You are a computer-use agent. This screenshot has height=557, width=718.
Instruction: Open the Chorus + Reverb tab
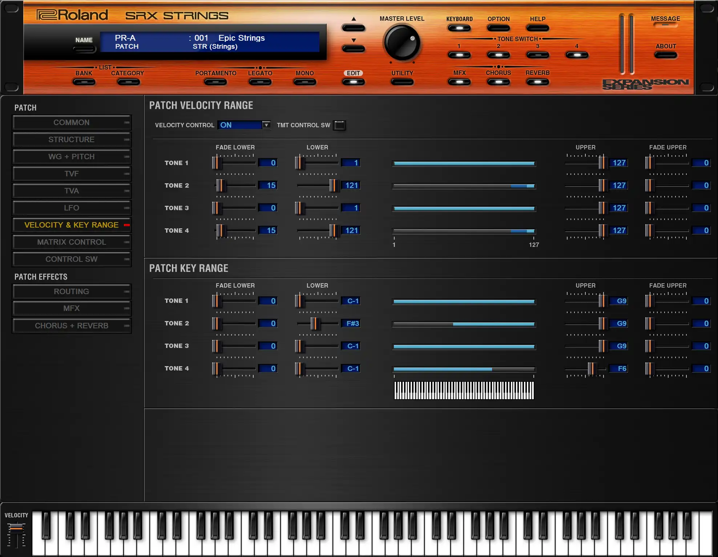click(72, 326)
